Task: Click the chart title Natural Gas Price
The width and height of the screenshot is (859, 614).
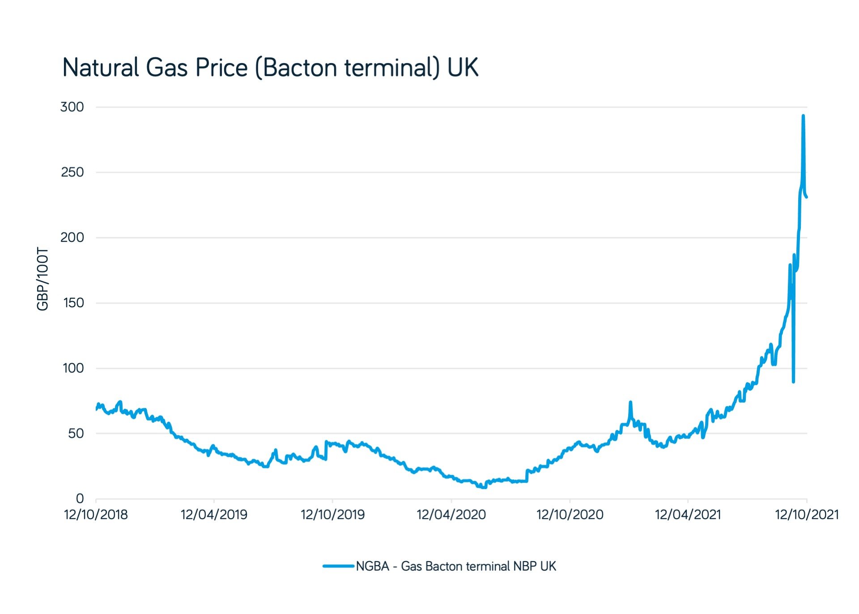Action: click(155, 68)
